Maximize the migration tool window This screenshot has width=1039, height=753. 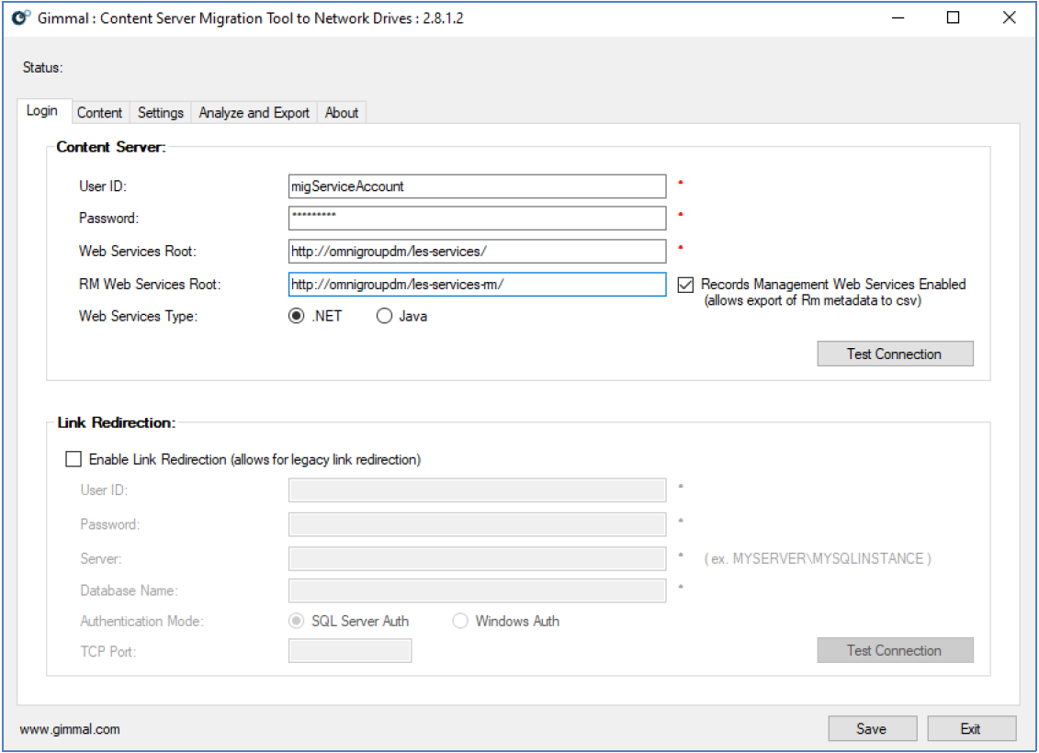953,17
